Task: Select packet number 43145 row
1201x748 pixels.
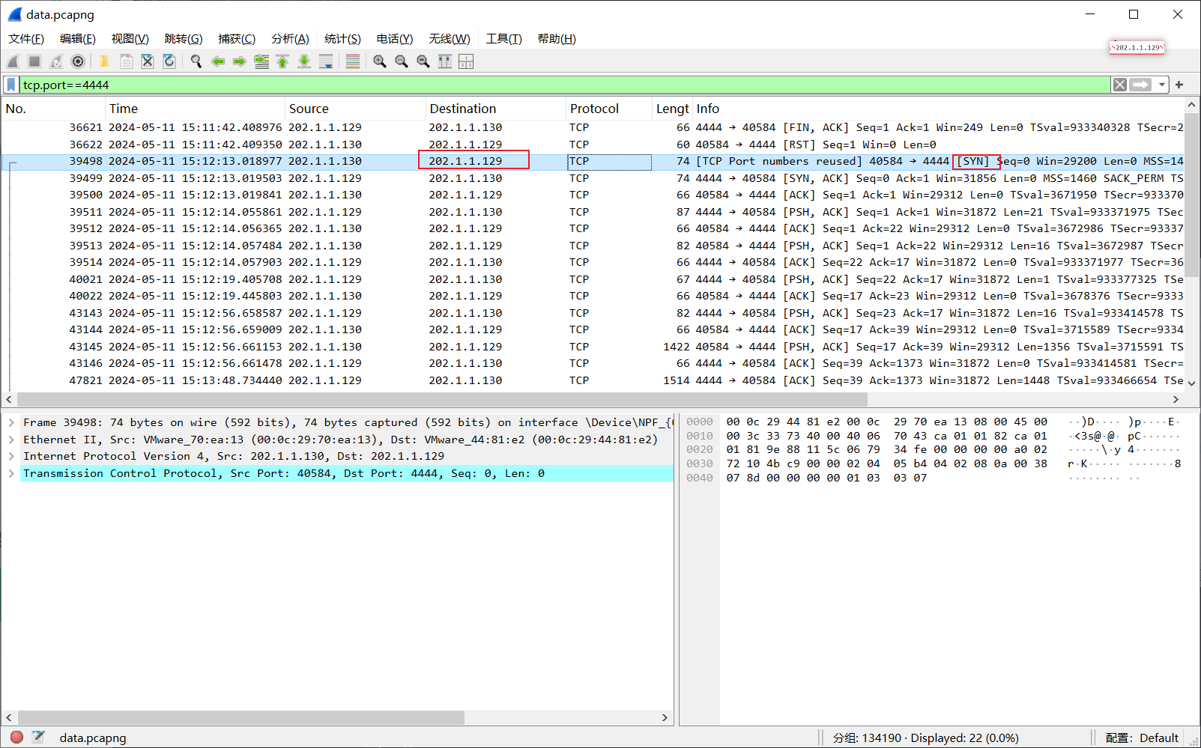Action: coord(593,347)
